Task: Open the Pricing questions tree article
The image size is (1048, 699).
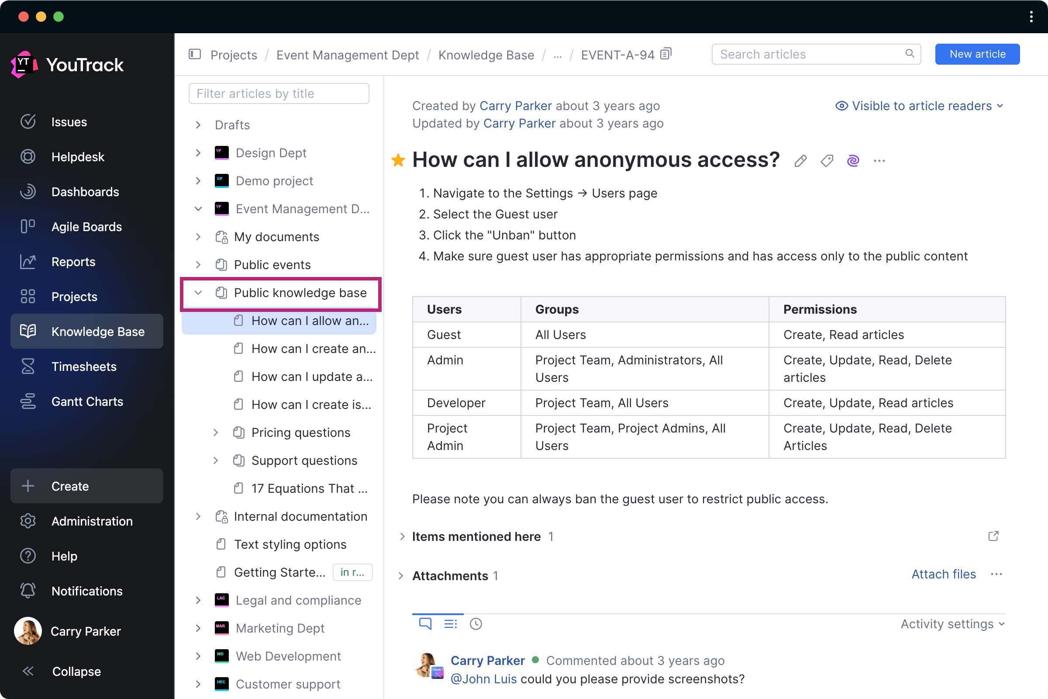Action: (301, 433)
